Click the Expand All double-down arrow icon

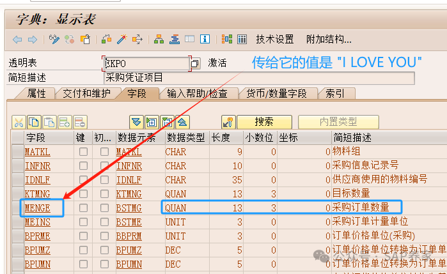[136, 123]
